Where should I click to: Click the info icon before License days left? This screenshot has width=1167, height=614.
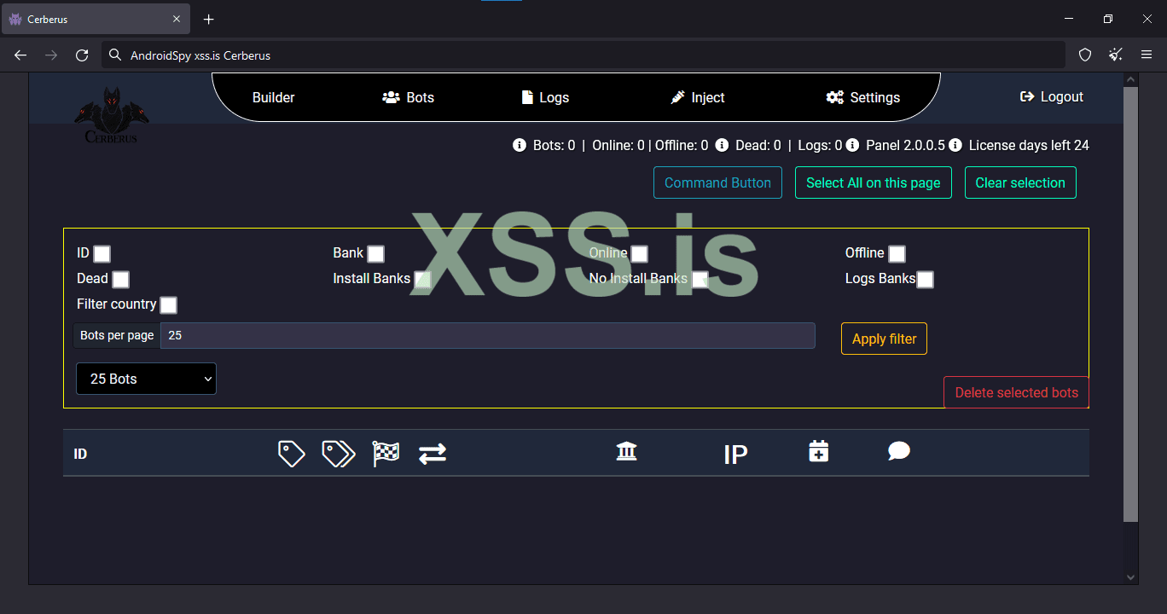pyautogui.click(x=955, y=145)
